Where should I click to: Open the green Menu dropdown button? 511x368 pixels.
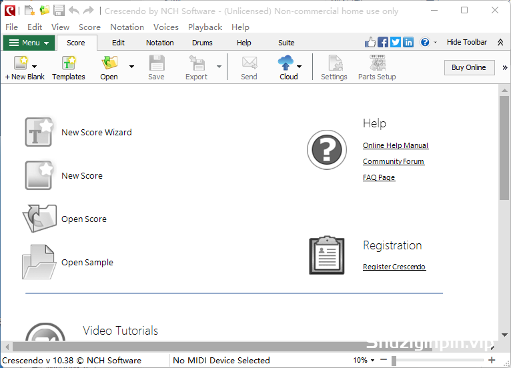click(29, 43)
